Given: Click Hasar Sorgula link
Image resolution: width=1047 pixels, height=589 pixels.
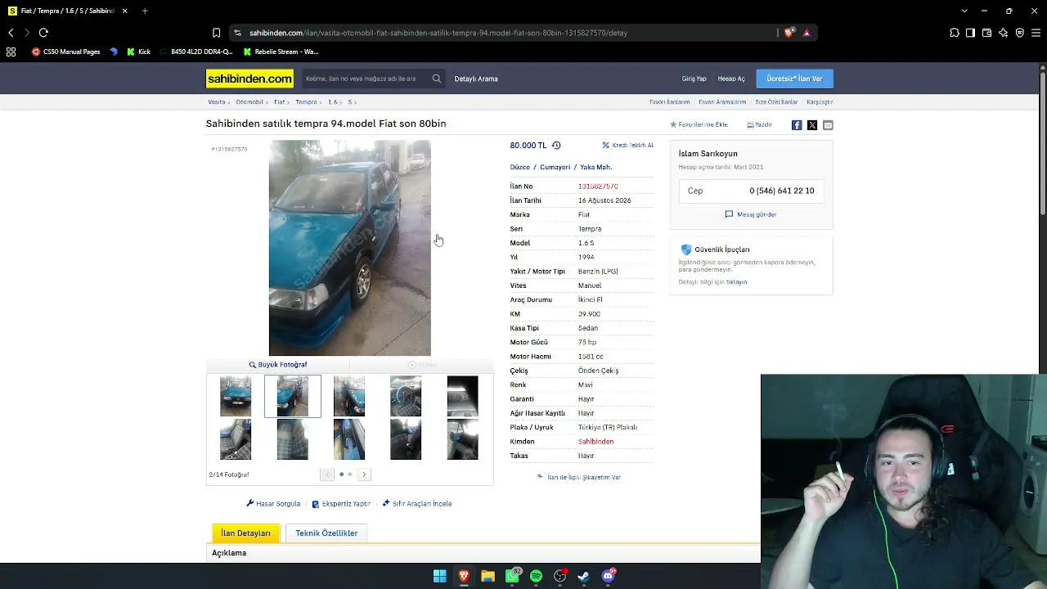Looking at the screenshot, I should [x=273, y=504].
